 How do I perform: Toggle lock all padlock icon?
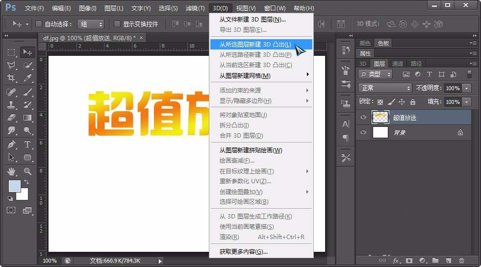[x=413, y=101]
